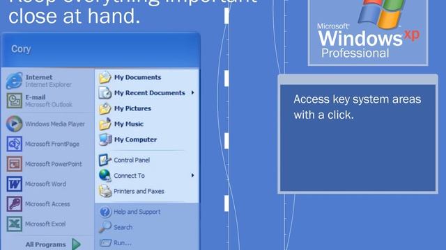Click the Help and Support question icon
Viewport: 446px width, 250px height.
[105, 212]
